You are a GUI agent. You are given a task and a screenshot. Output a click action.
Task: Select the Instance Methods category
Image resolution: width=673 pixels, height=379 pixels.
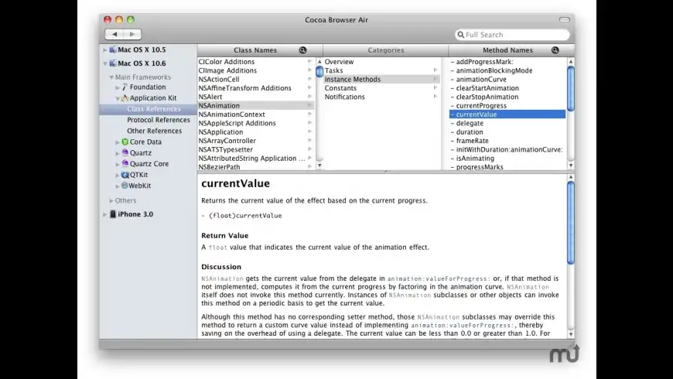382,80
